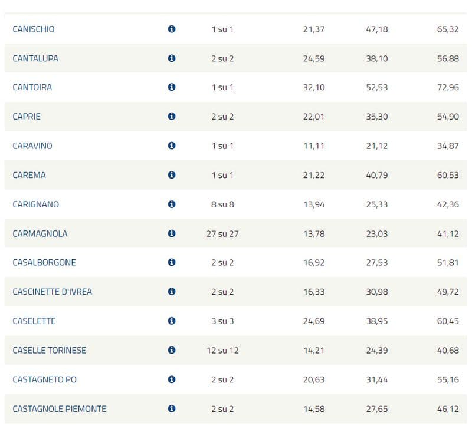Click the info icon for Caravino
Viewport: 472px width, 439px height.
coord(172,146)
